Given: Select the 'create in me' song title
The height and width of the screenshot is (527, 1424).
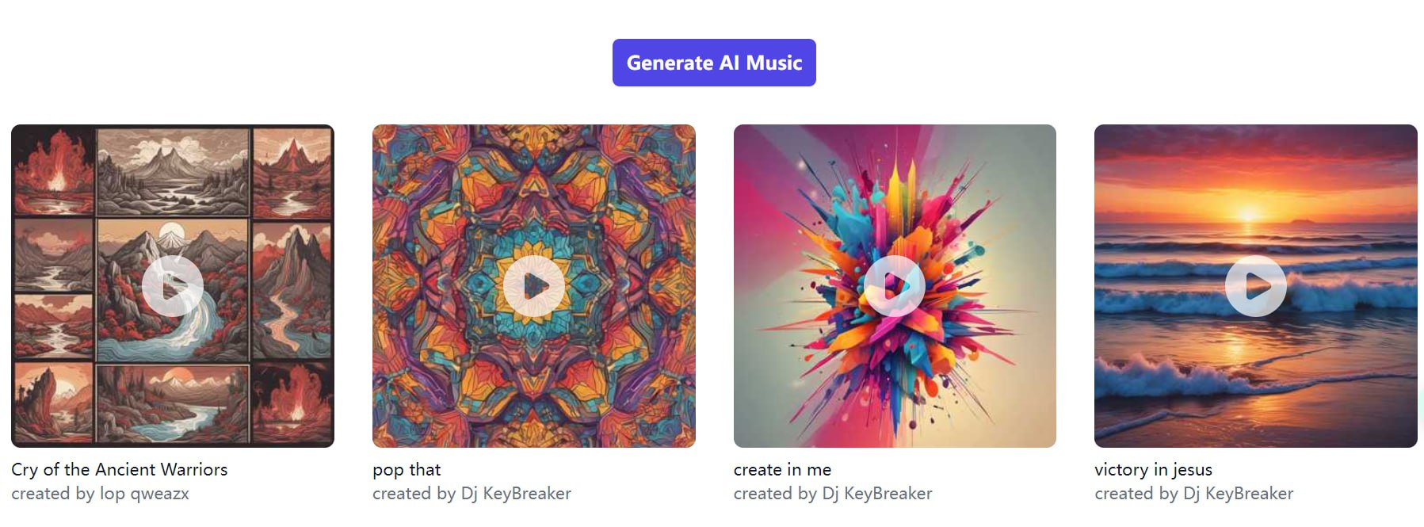Looking at the screenshot, I should point(782,469).
